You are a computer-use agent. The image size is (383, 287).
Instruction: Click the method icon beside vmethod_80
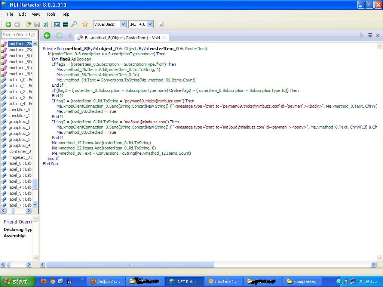[x=4, y=62]
